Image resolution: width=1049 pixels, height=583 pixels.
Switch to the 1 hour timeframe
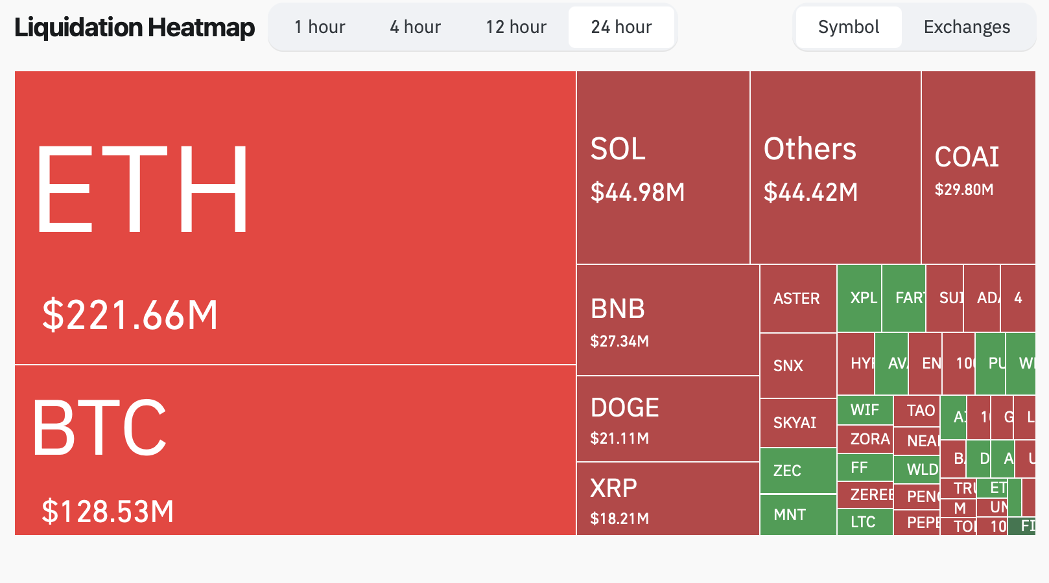(x=320, y=27)
